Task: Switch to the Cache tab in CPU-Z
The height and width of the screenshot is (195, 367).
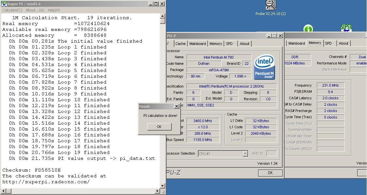Action: tap(181, 44)
